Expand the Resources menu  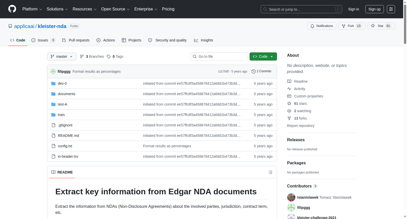(84, 9)
